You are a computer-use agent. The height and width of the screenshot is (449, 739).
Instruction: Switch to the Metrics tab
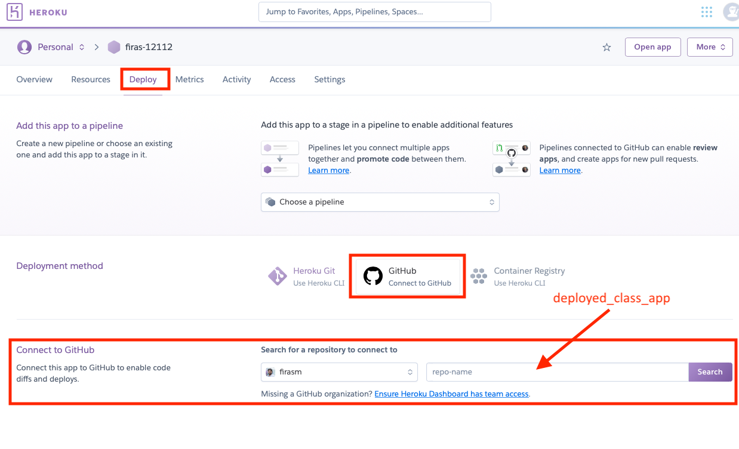(190, 79)
